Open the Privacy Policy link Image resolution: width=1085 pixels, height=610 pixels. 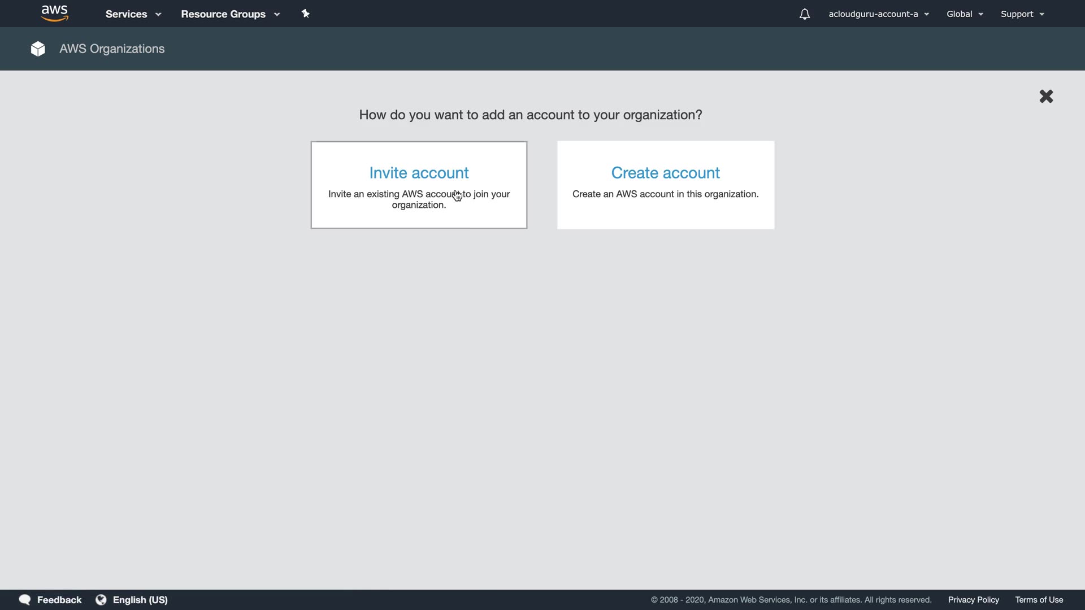pos(973,600)
